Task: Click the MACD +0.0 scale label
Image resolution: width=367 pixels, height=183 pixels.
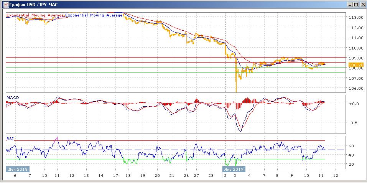Action: (353, 104)
